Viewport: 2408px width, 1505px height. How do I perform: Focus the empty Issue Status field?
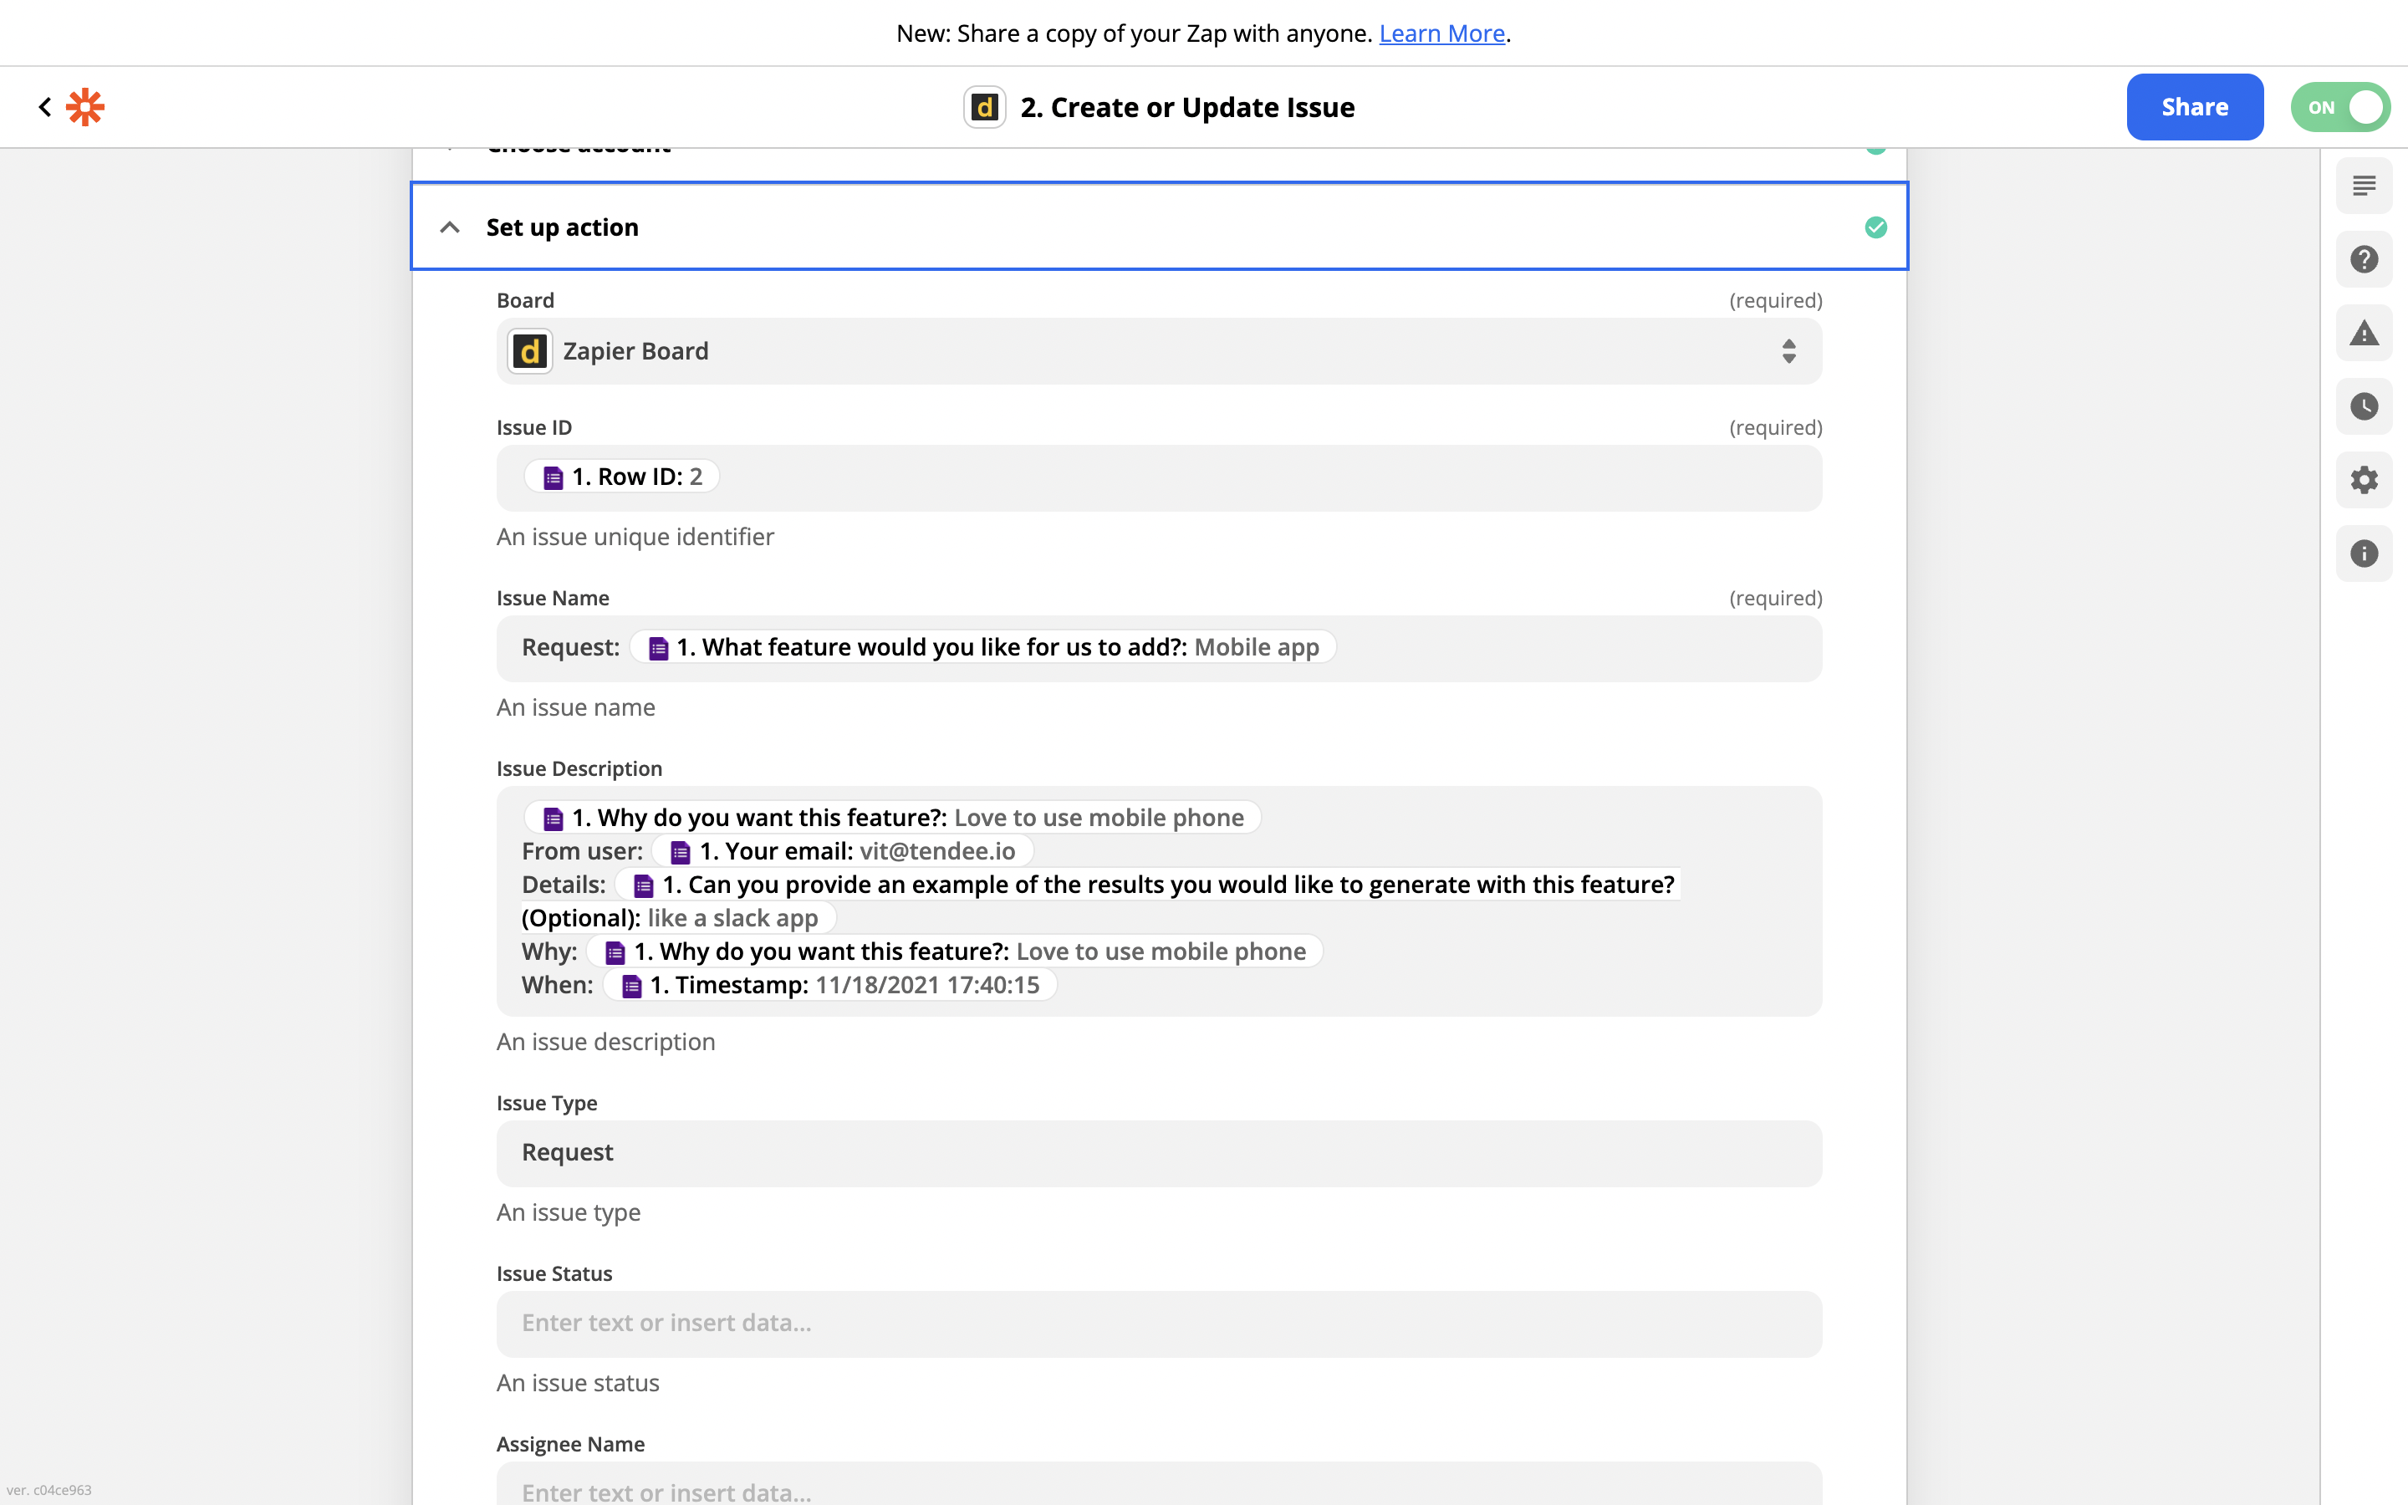(1158, 1324)
